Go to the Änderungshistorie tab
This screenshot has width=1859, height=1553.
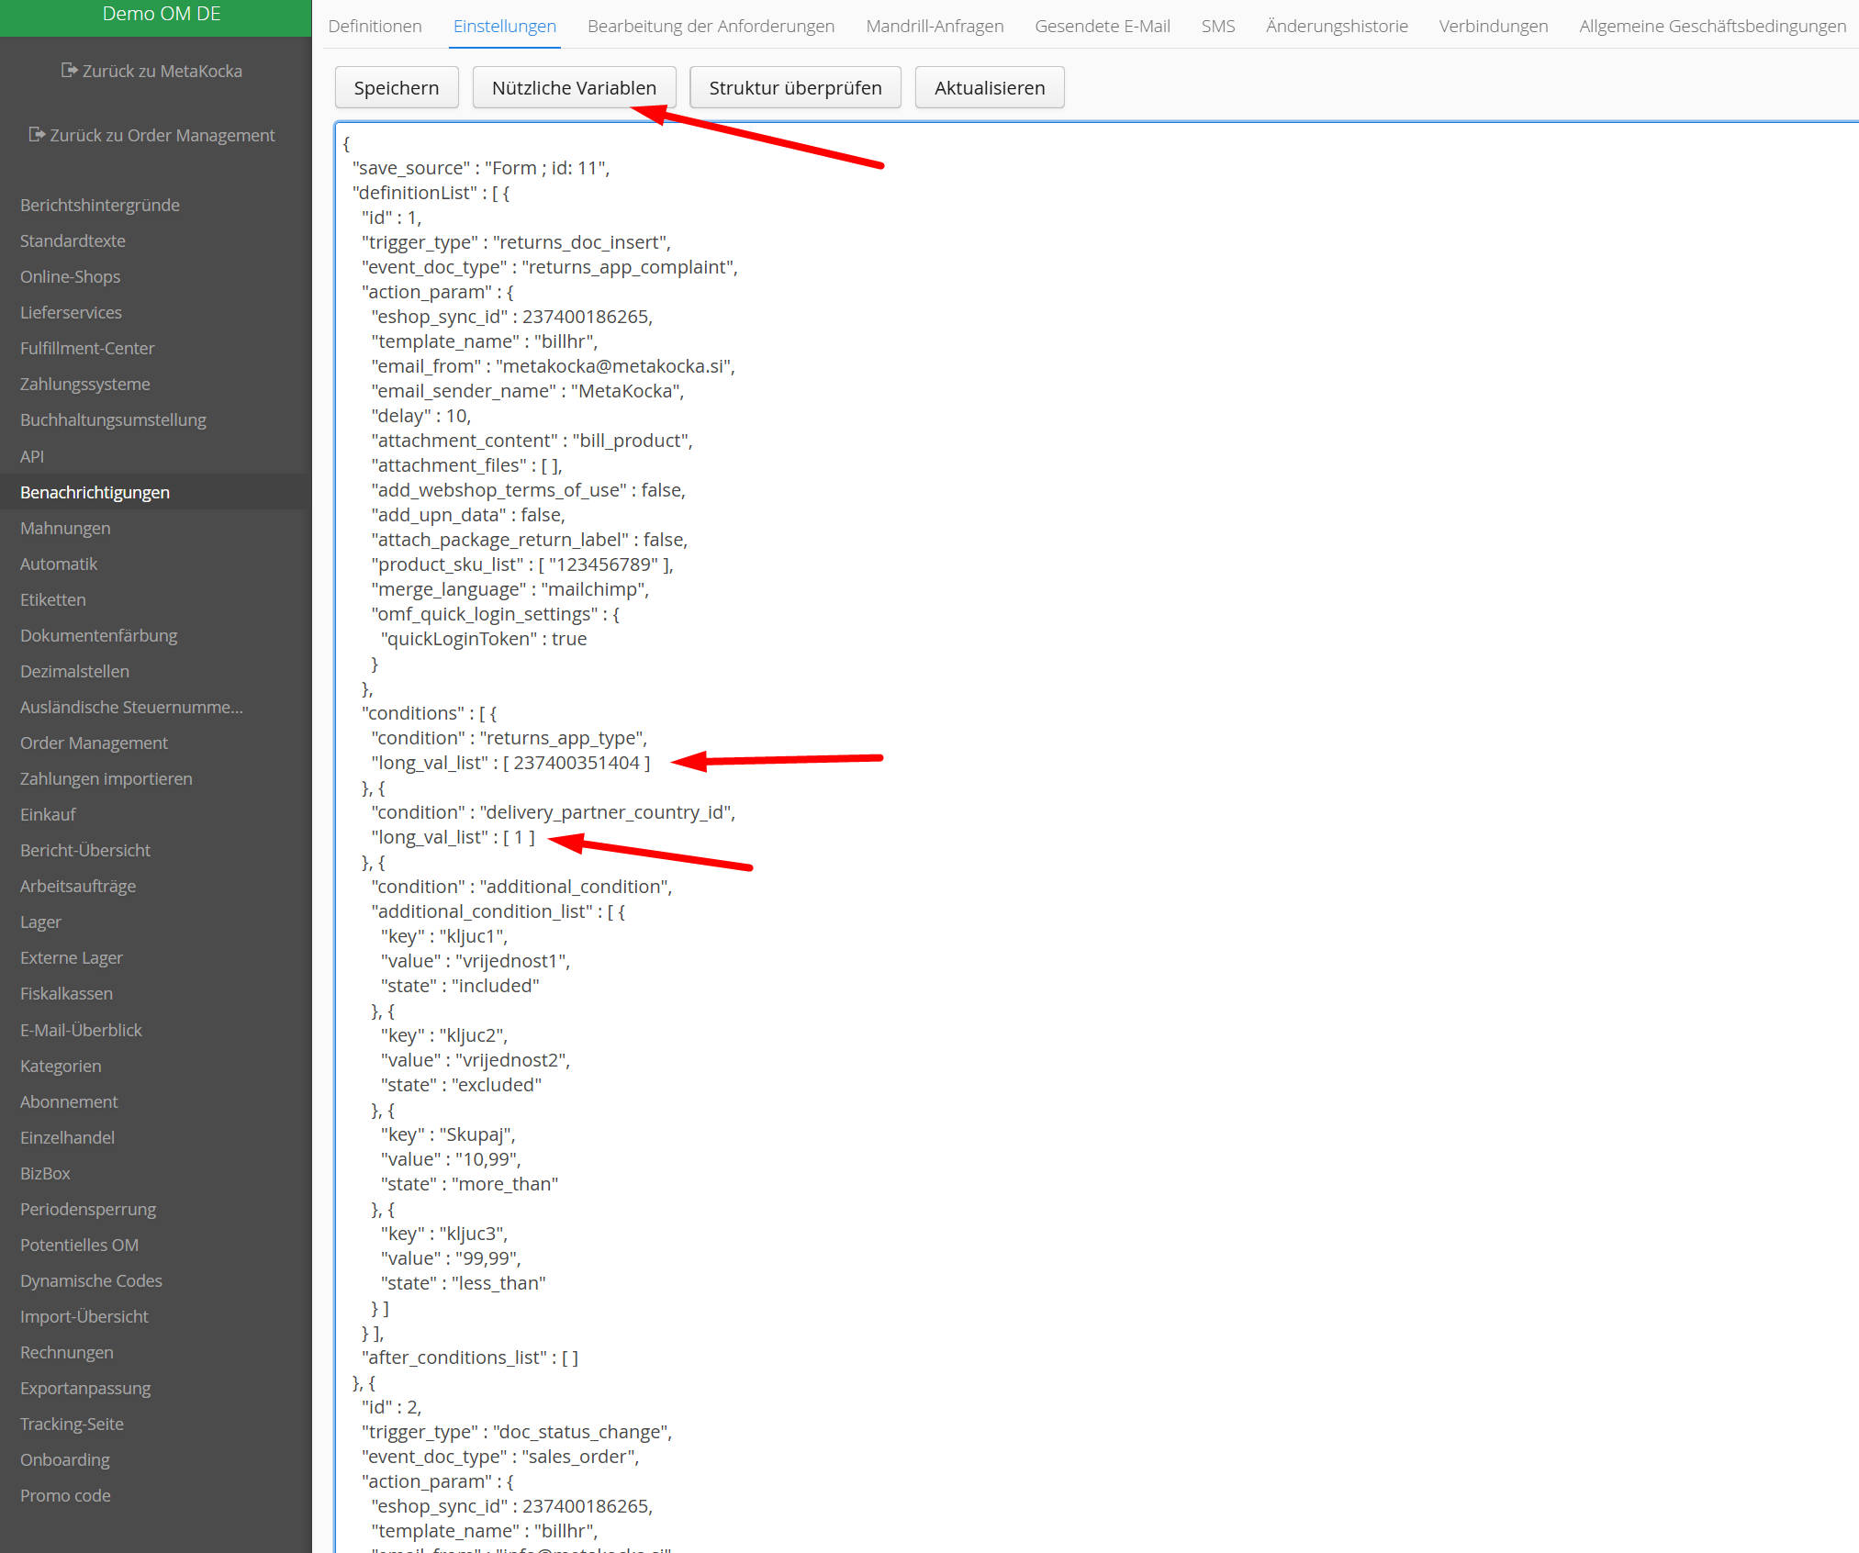click(x=1336, y=26)
